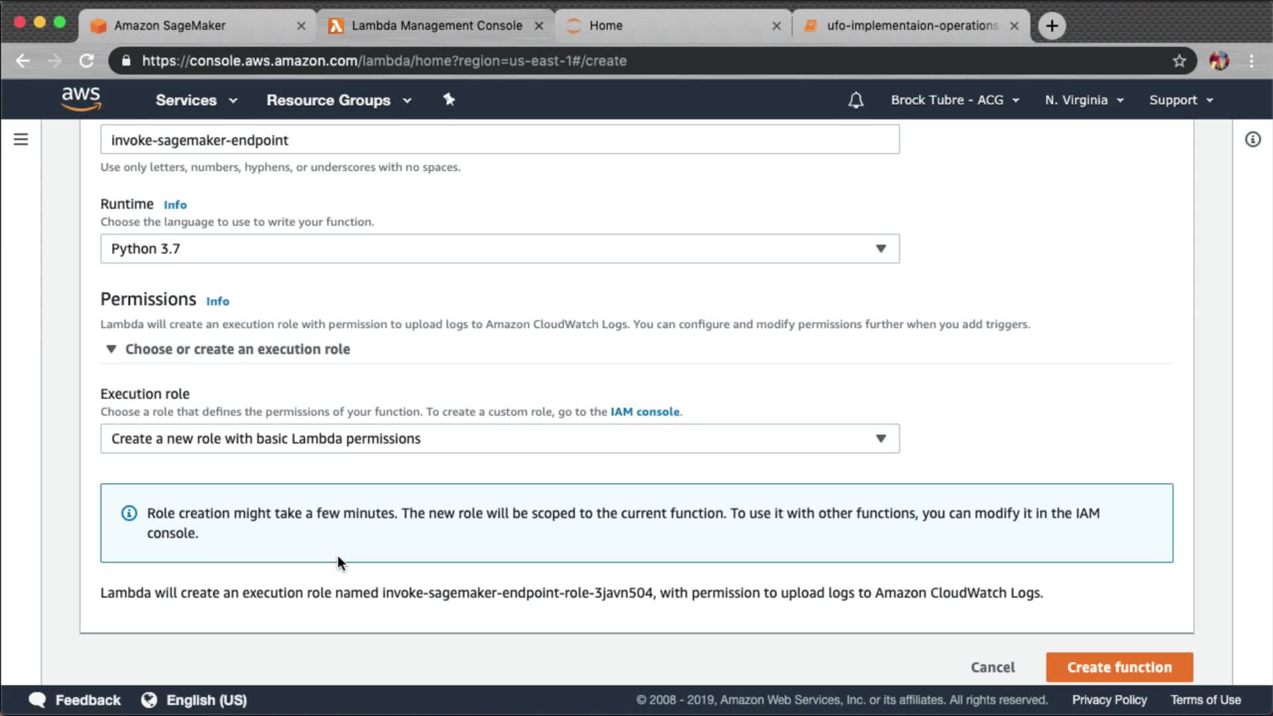The width and height of the screenshot is (1273, 716).
Task: Open the Execution role dropdown
Action: pos(499,438)
